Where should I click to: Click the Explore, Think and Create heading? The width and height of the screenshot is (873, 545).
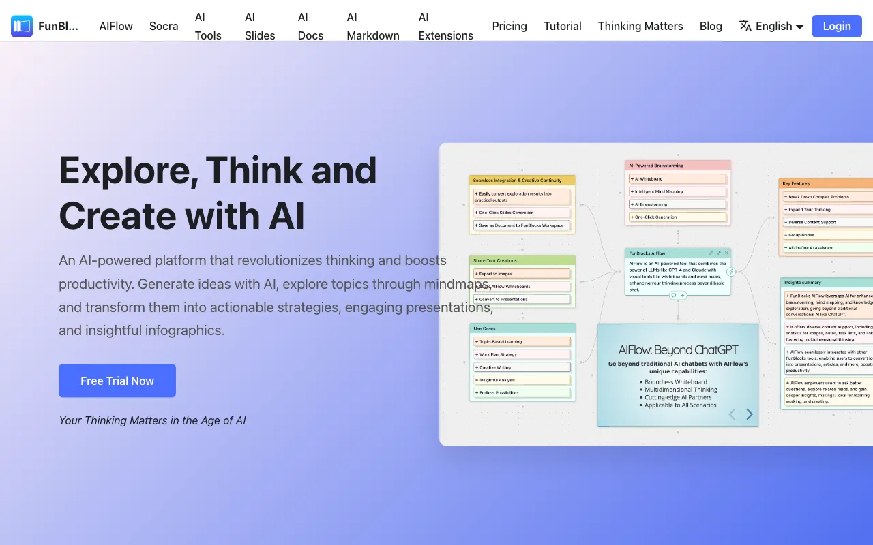click(218, 193)
